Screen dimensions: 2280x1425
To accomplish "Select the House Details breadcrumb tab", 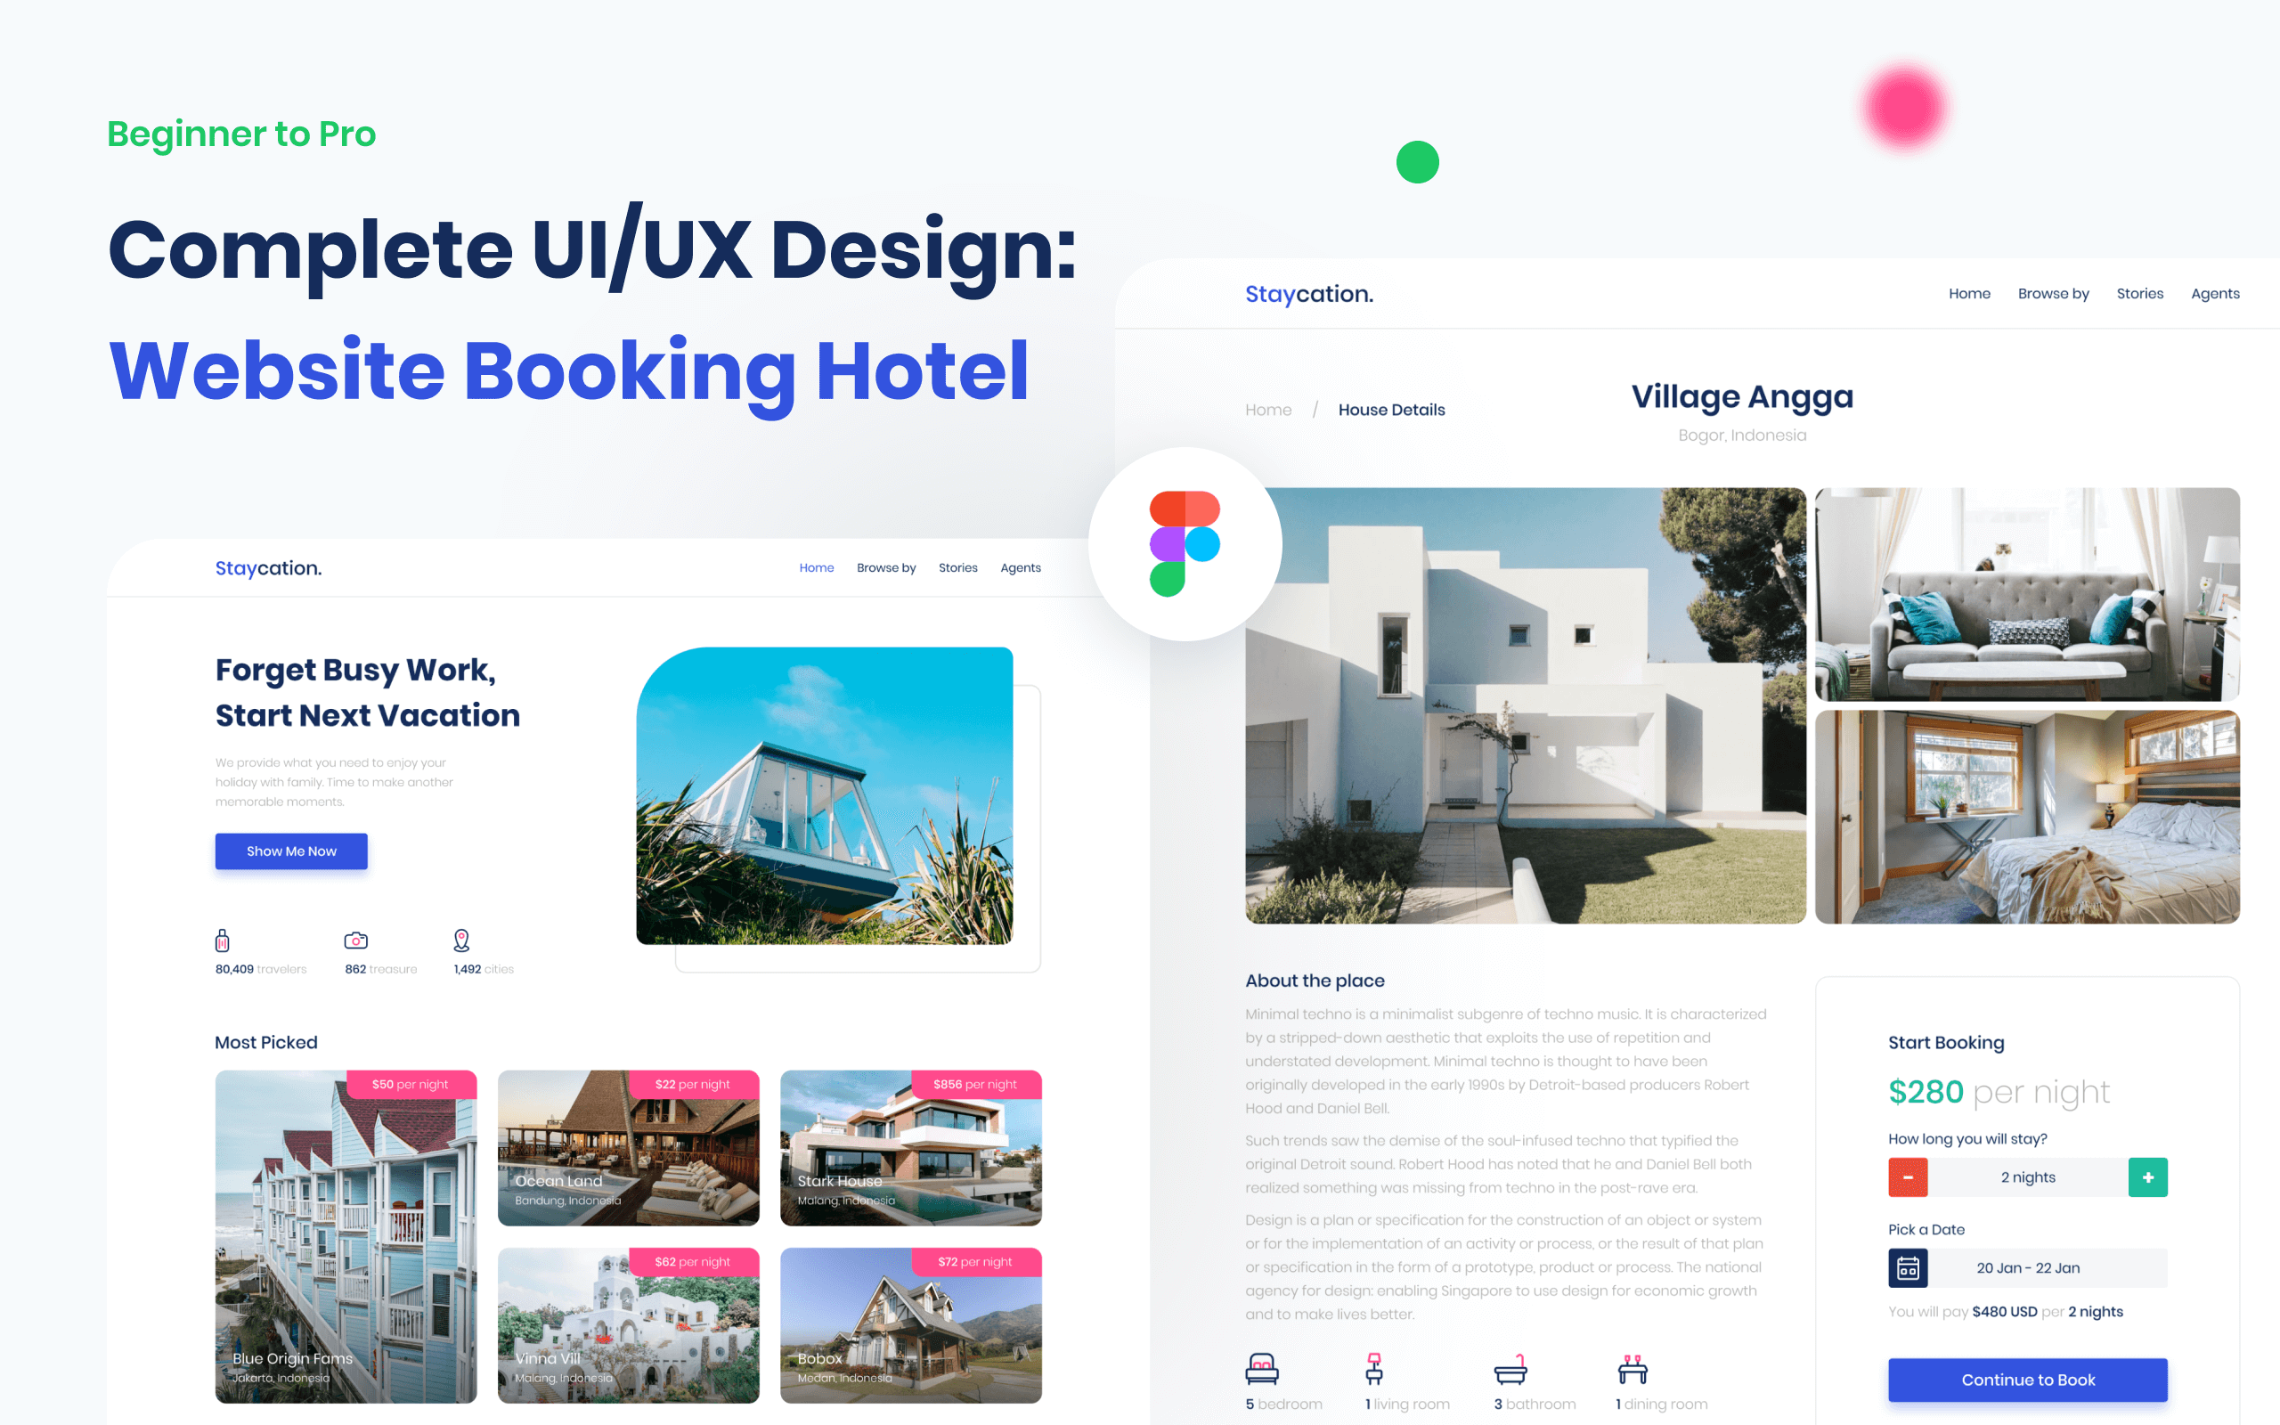I will click(x=1392, y=409).
